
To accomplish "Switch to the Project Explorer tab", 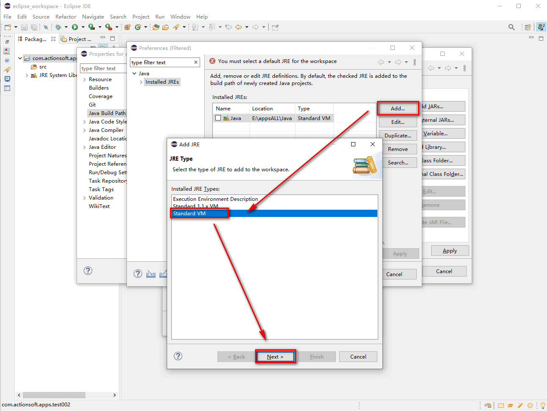I will point(77,39).
